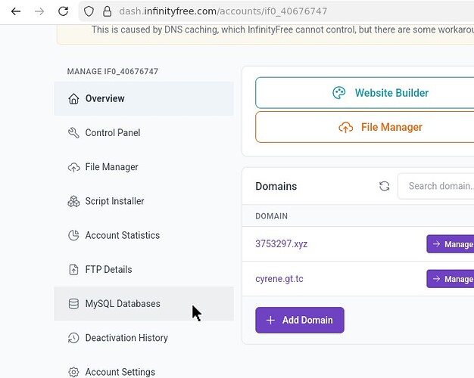
Task: Reload the page with refresh icon
Action: [63, 11]
